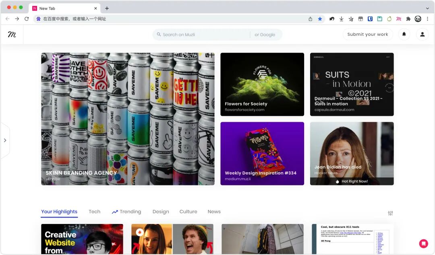The image size is (435, 255).
Task: Select the Your Highlights tab
Action: [x=59, y=212]
